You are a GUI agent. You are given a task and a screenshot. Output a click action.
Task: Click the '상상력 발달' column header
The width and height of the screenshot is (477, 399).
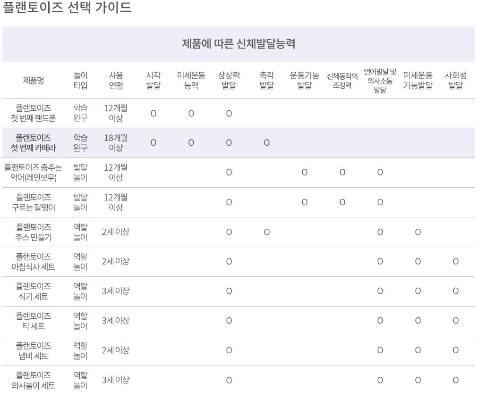[x=229, y=80]
